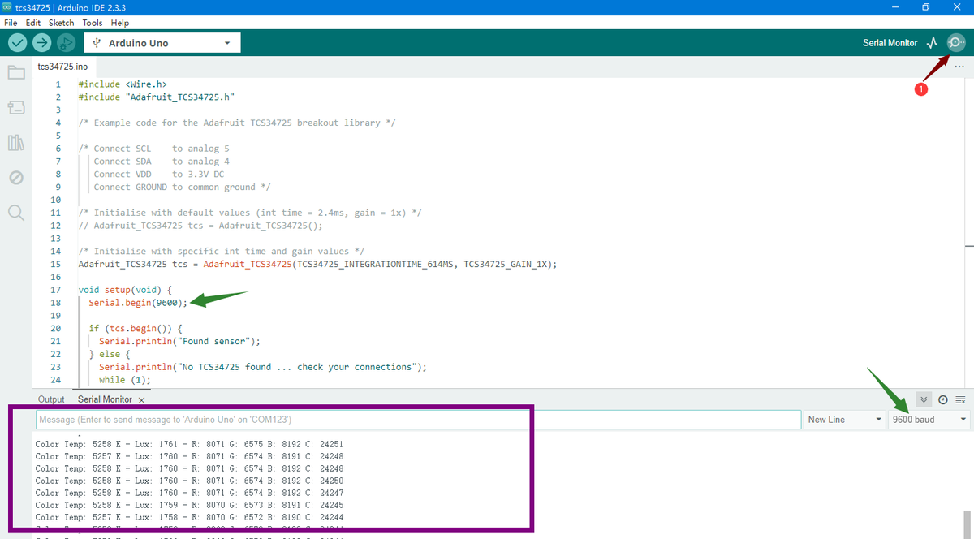
Task: Clear the Serial Monitor output
Action: click(961, 399)
